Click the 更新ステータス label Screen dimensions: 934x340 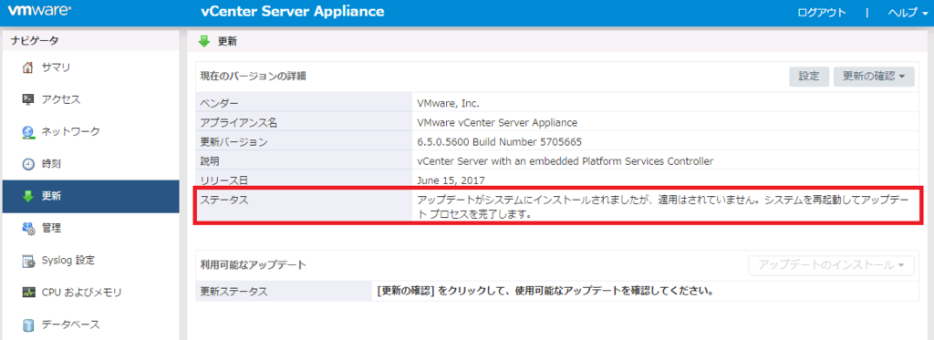pyautogui.click(x=233, y=291)
